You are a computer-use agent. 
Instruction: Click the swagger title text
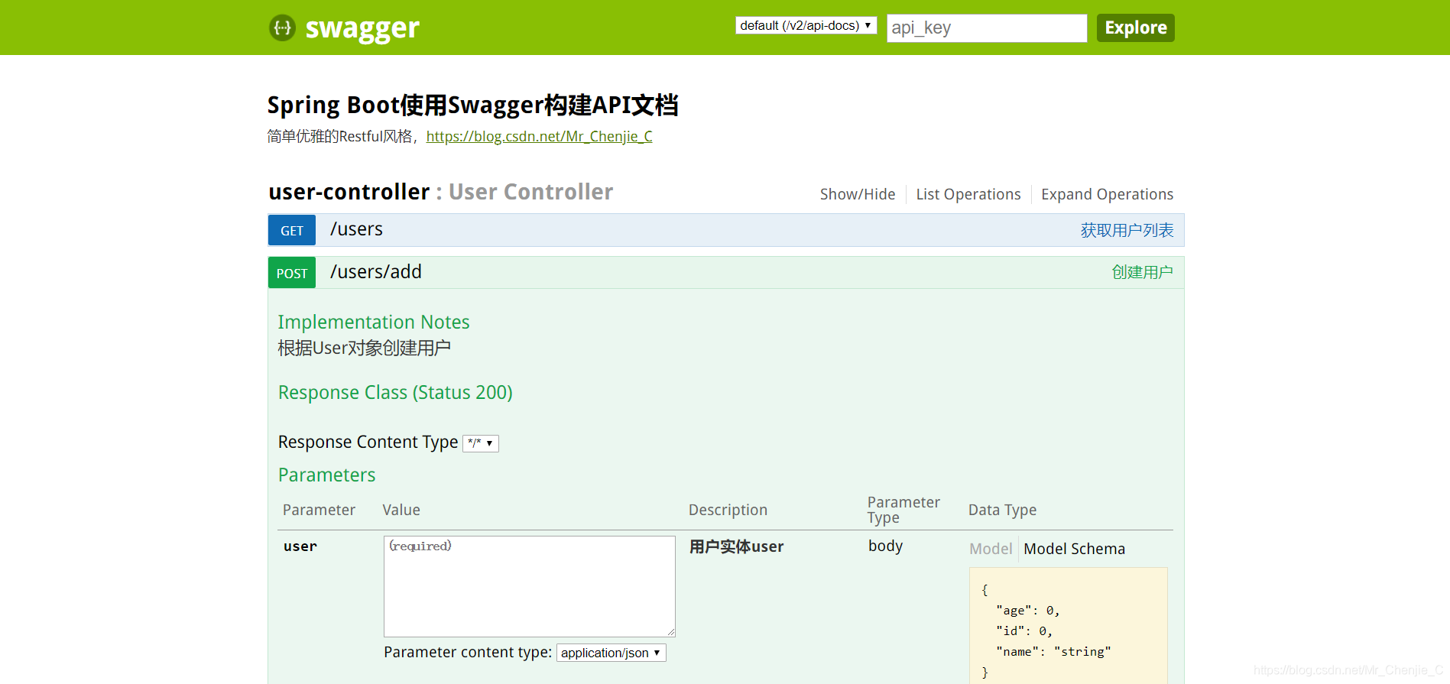(x=362, y=29)
